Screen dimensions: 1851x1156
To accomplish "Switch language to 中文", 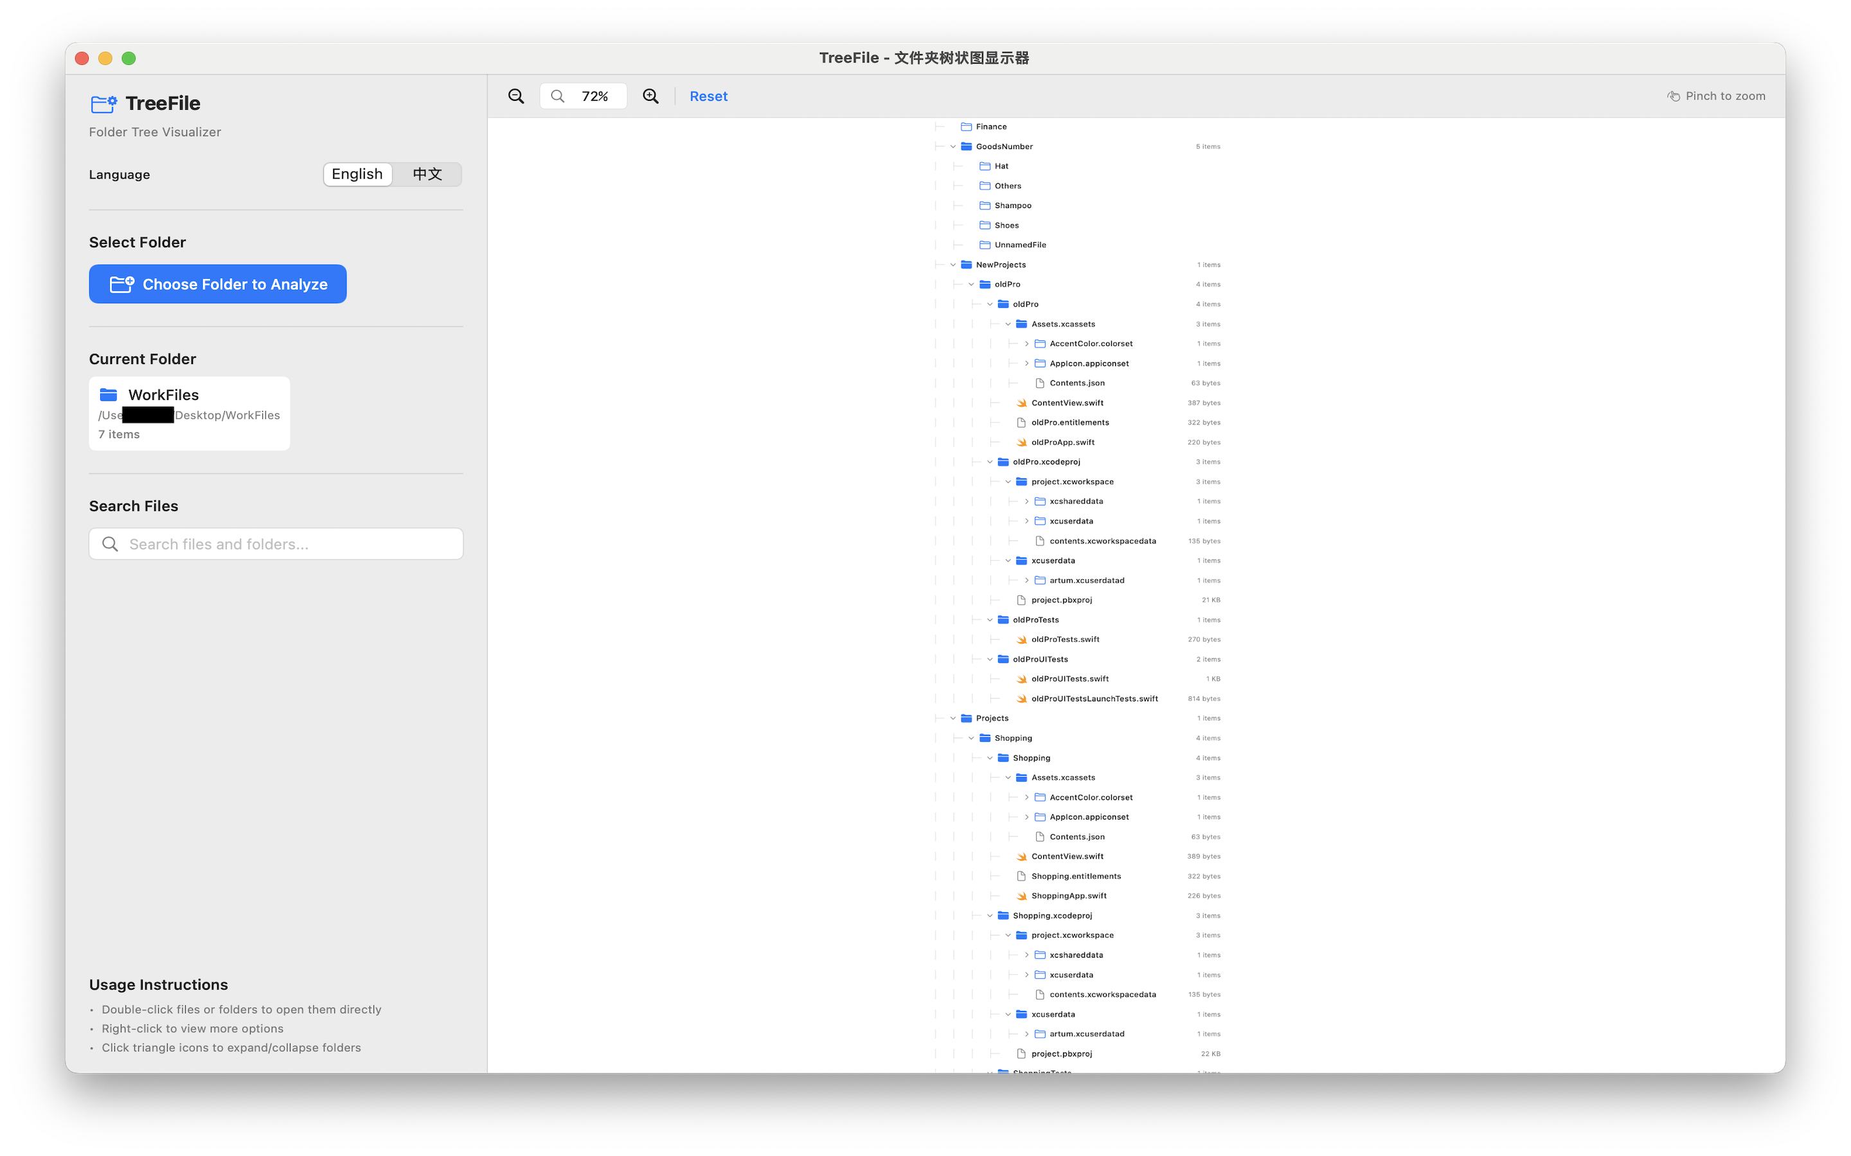I will pos(427,173).
